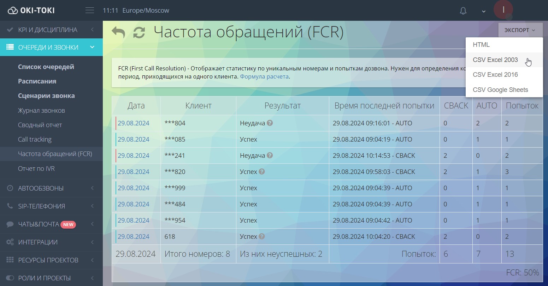Open Сценарии звонка in the sidebar

[46, 96]
